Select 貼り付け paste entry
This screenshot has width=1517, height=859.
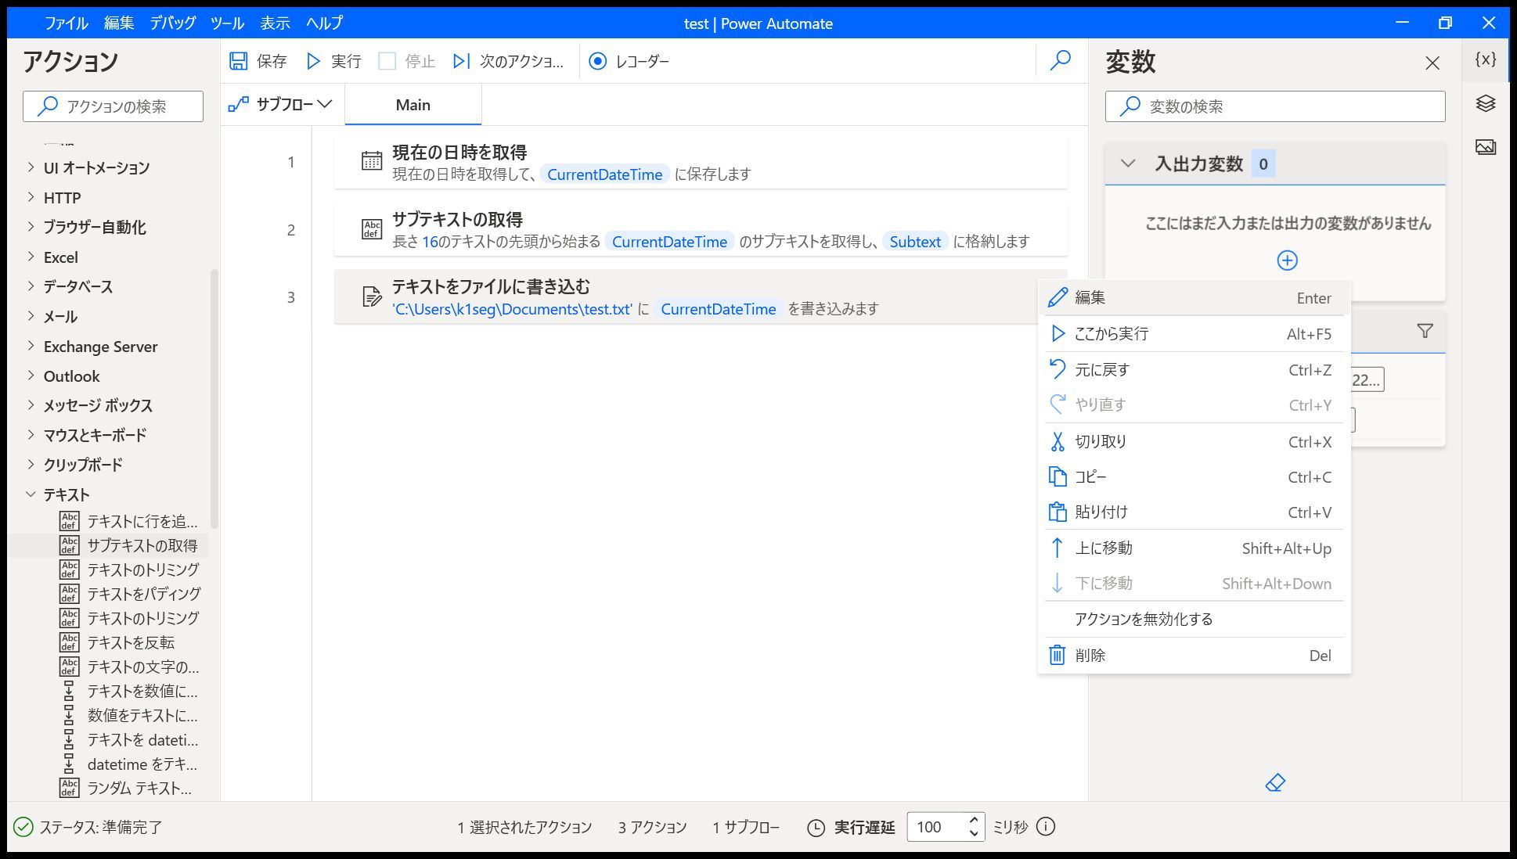(x=1194, y=512)
